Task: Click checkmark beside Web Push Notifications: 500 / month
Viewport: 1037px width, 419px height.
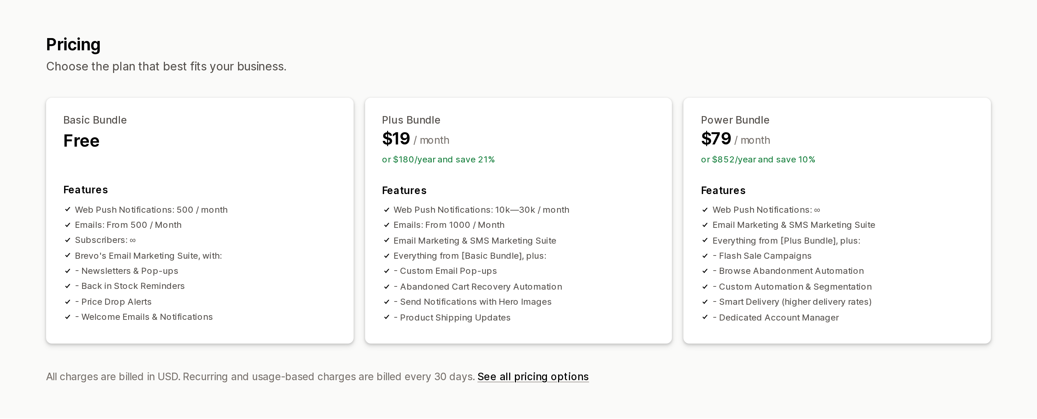Action: (68, 210)
